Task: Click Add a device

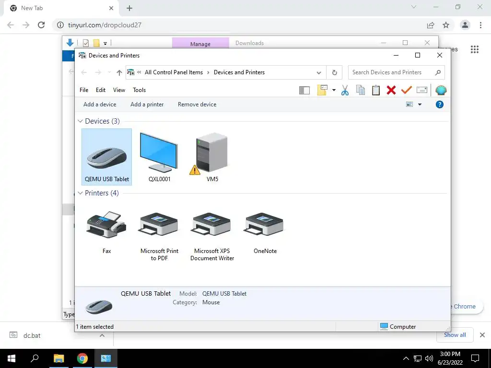Action: [x=100, y=104]
